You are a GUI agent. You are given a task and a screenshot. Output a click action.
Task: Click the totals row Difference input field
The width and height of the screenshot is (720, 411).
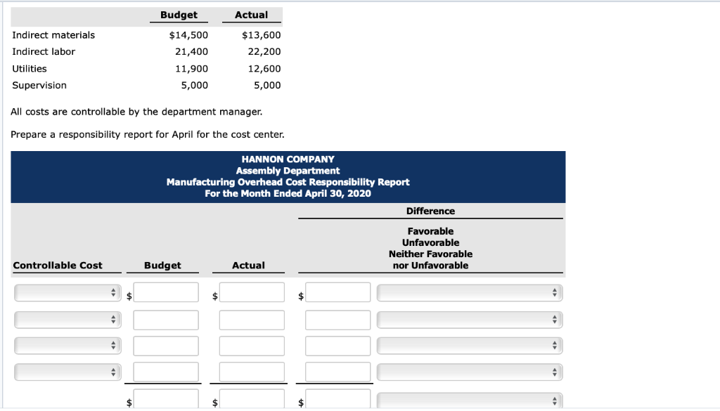tap(337, 399)
